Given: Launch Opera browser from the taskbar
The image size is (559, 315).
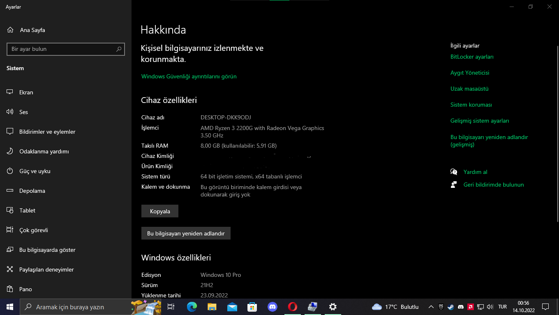Looking at the screenshot, I should coord(292,307).
